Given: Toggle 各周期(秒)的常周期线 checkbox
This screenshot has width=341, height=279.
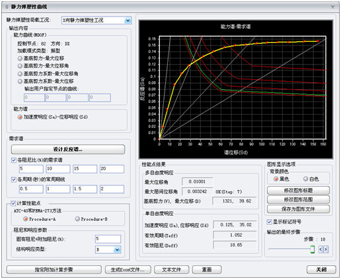Looking at the screenshot, I should [x=14, y=179].
